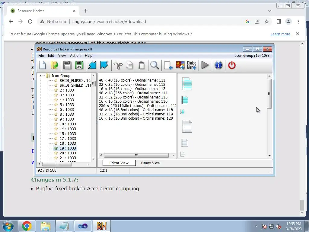Click the export resource flag arrow icon

click(104, 65)
